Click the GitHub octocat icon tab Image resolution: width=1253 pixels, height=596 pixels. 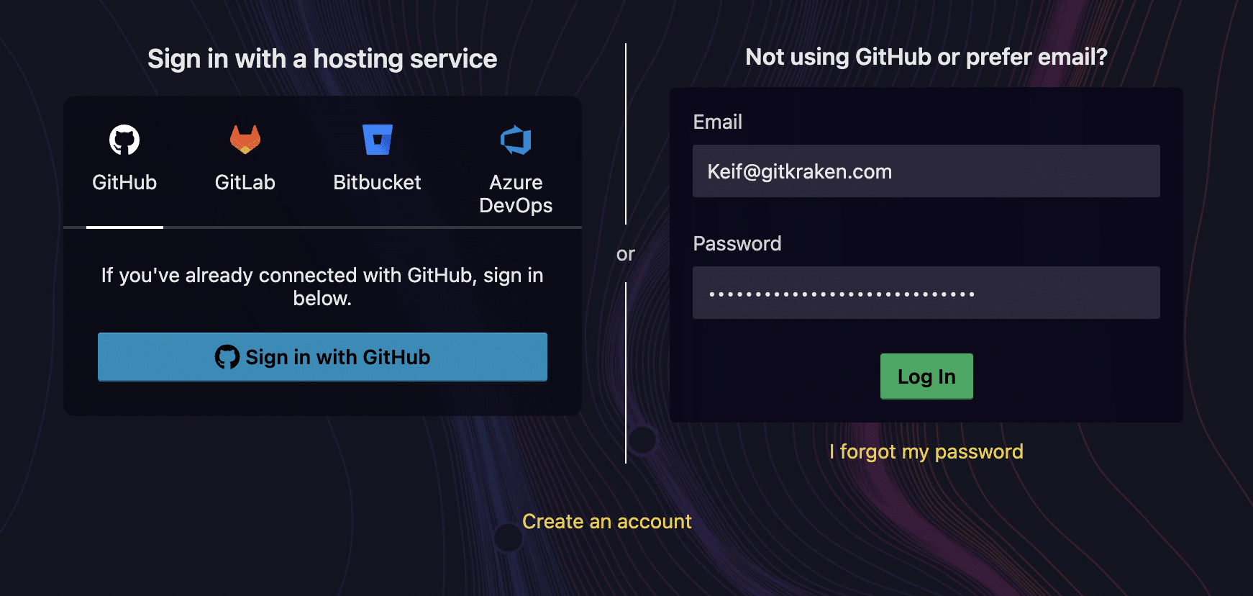coord(124,140)
